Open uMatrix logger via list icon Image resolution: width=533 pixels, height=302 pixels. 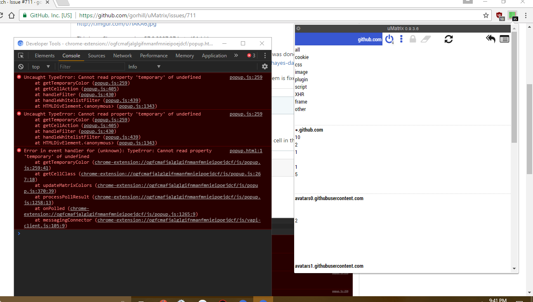504,39
